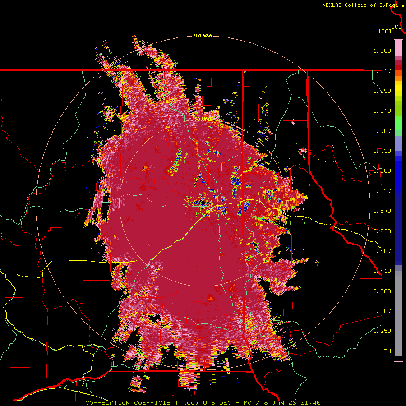Viewport: 406px width, 406px height.
Task: Select the 0.787 scale value
Action: [x=382, y=131]
